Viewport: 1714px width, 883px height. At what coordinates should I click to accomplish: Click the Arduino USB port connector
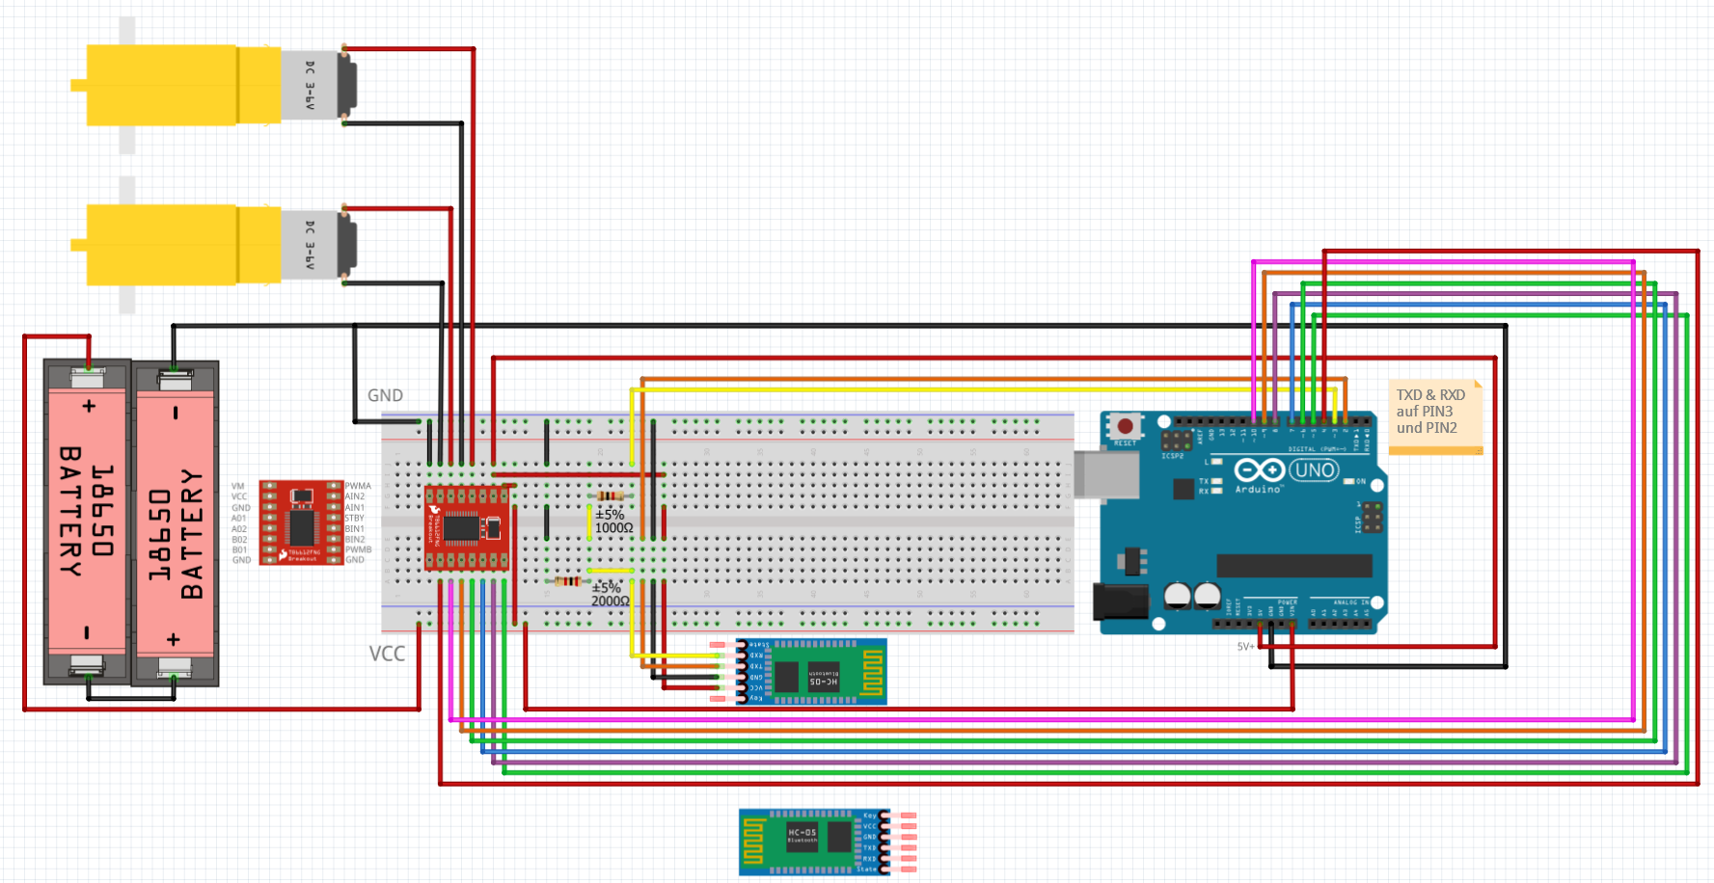coord(1092,475)
